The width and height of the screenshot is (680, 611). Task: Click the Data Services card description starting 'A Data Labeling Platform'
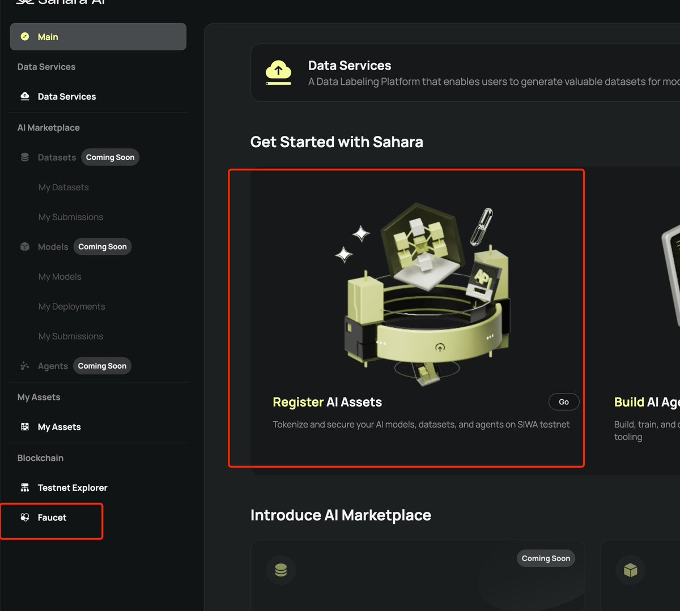494,82
